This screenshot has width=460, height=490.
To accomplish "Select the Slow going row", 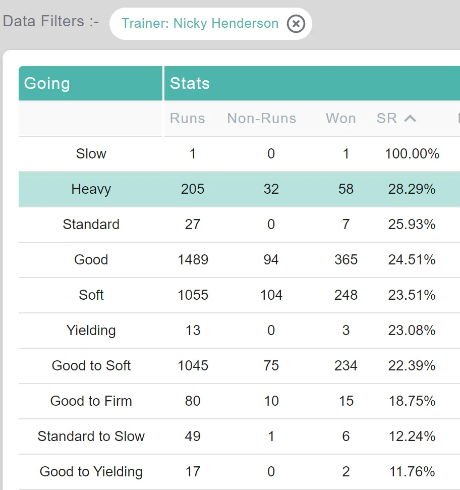I will (x=239, y=154).
